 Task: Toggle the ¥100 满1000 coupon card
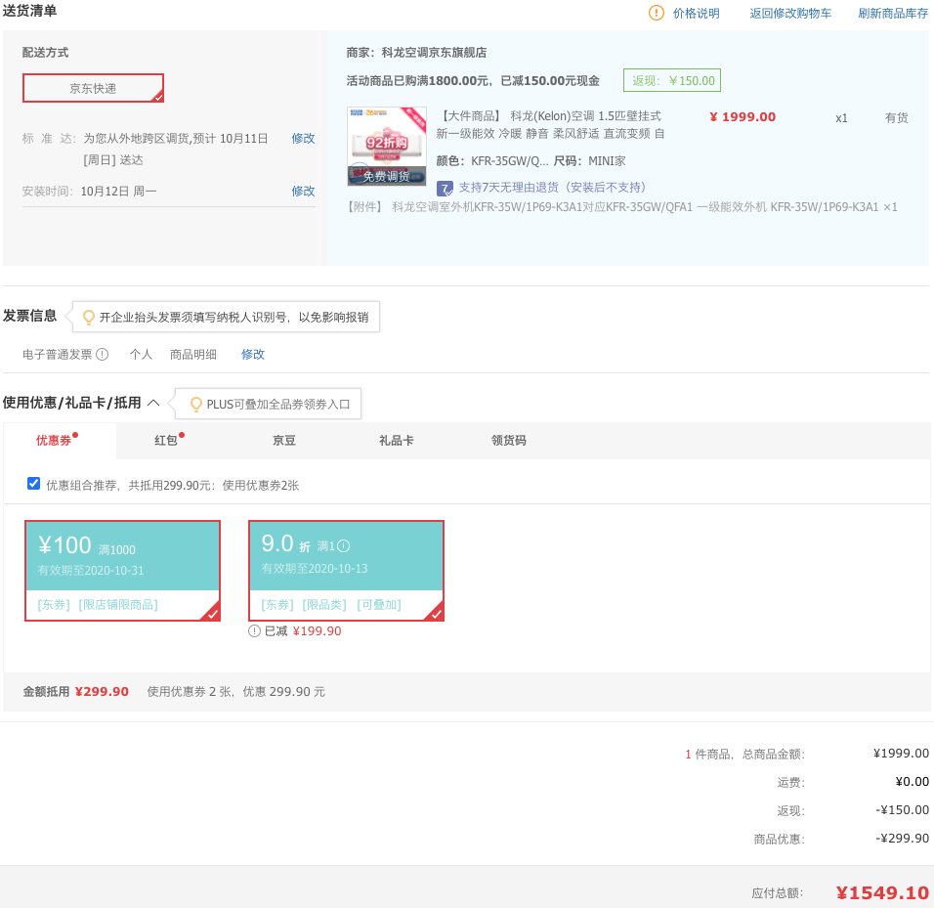pos(123,571)
